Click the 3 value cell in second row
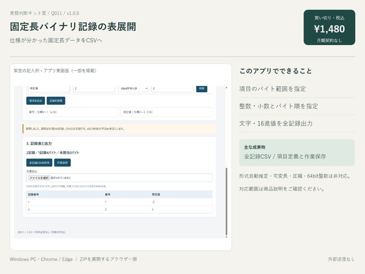The height and width of the screenshot is (274, 365). click(153, 209)
